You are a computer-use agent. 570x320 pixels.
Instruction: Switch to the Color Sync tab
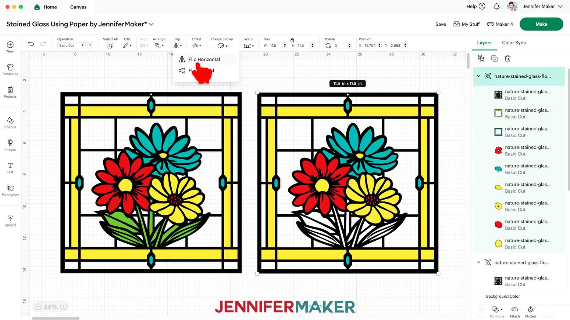point(514,43)
